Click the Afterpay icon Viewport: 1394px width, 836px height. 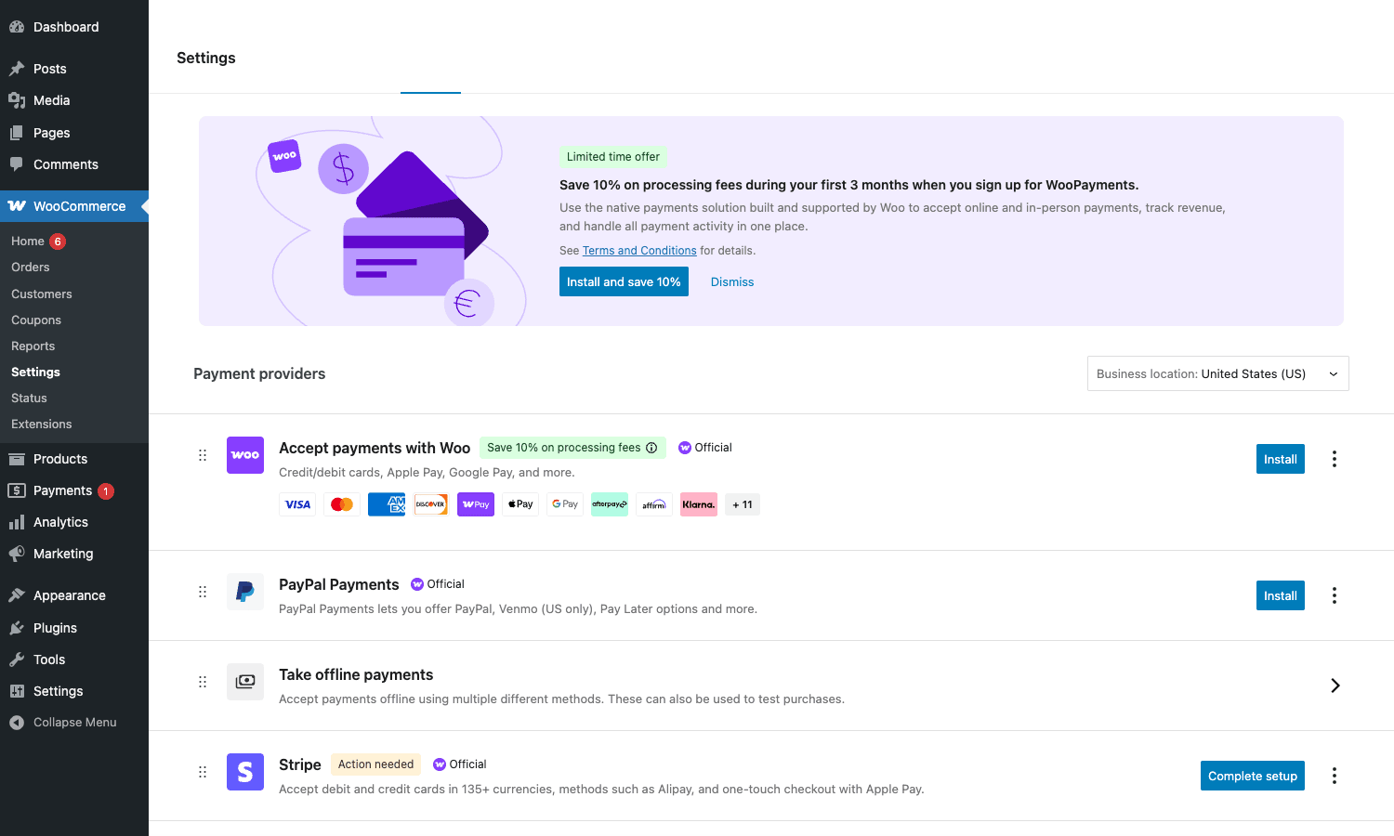(610, 504)
